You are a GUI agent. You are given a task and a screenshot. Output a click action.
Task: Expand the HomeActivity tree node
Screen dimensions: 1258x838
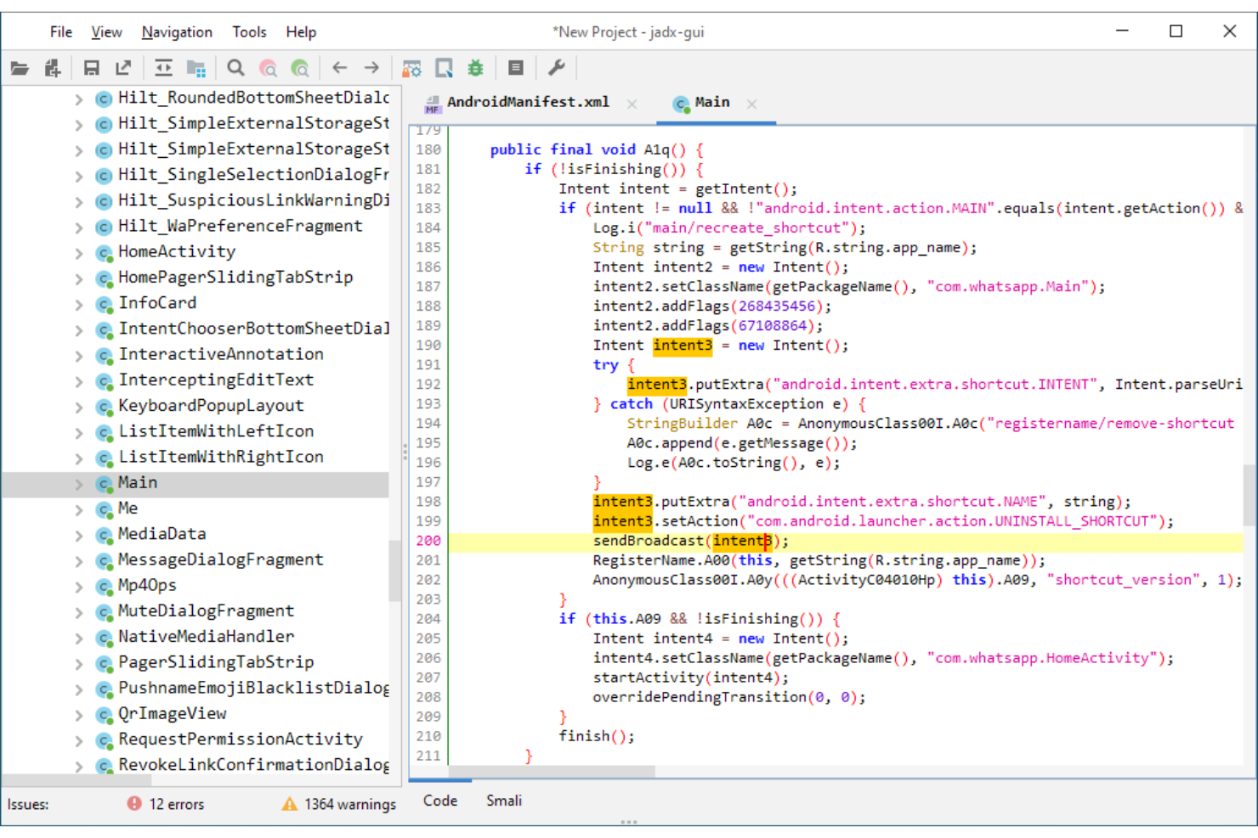tap(79, 253)
